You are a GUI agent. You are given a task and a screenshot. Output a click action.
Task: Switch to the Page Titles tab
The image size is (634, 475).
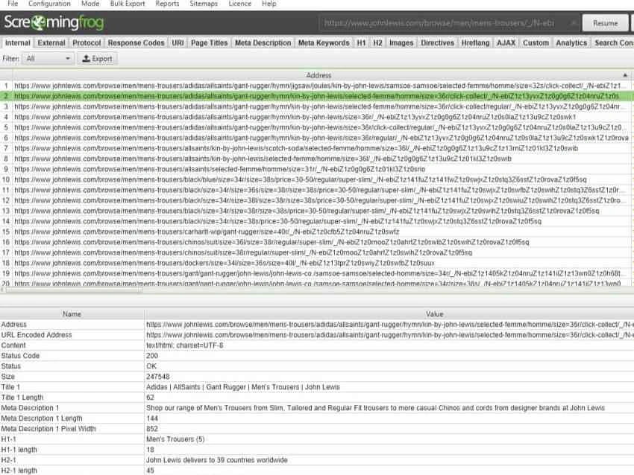click(209, 42)
